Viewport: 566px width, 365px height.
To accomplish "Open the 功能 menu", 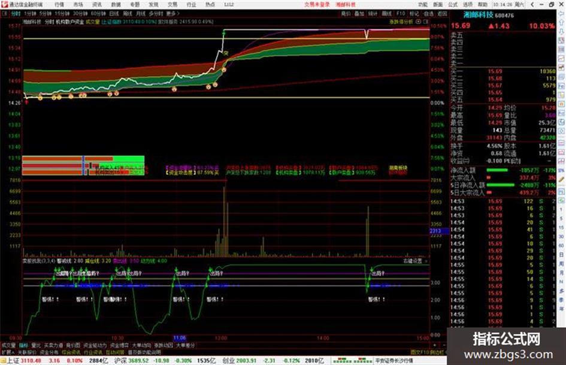I will pyautogui.click(x=423, y=4).
